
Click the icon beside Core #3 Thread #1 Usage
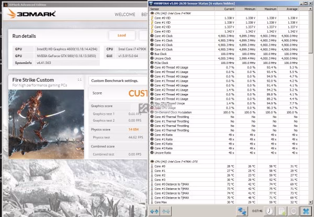152,99
